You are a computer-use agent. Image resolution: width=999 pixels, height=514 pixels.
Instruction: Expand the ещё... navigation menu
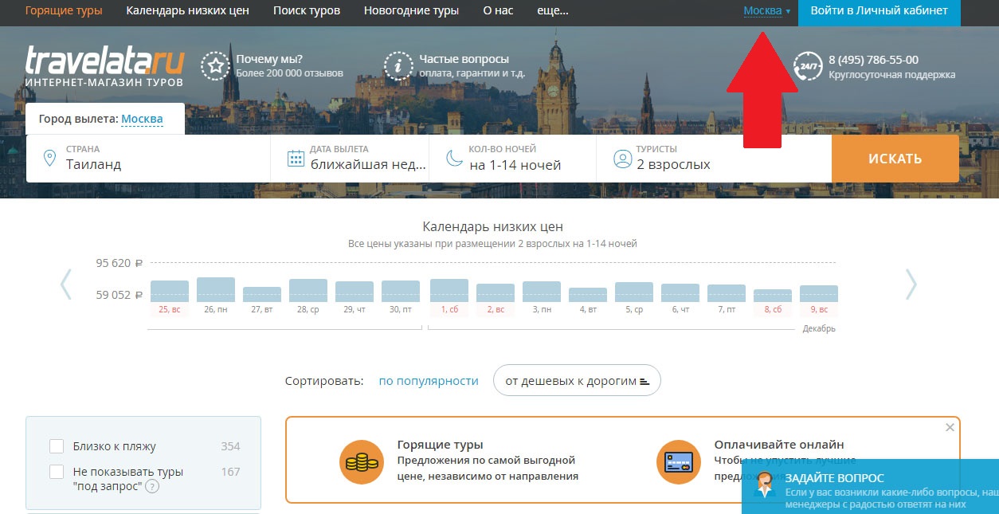pos(553,11)
